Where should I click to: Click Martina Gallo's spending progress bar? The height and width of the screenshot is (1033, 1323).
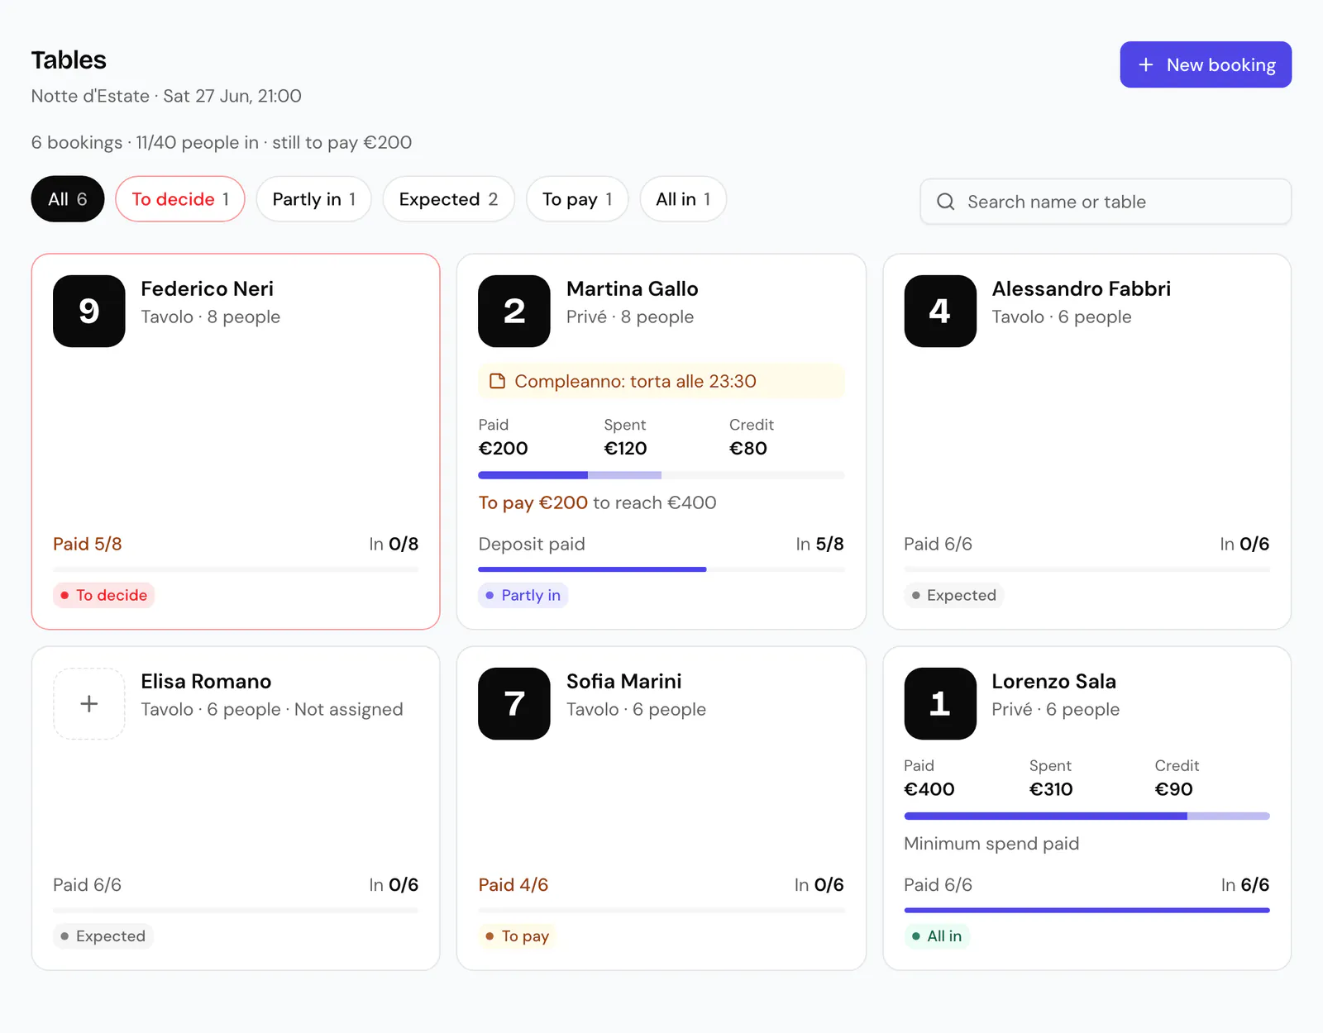tap(661, 475)
